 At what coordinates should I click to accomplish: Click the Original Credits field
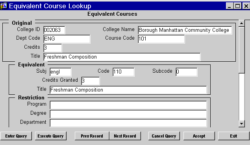tap(53, 48)
